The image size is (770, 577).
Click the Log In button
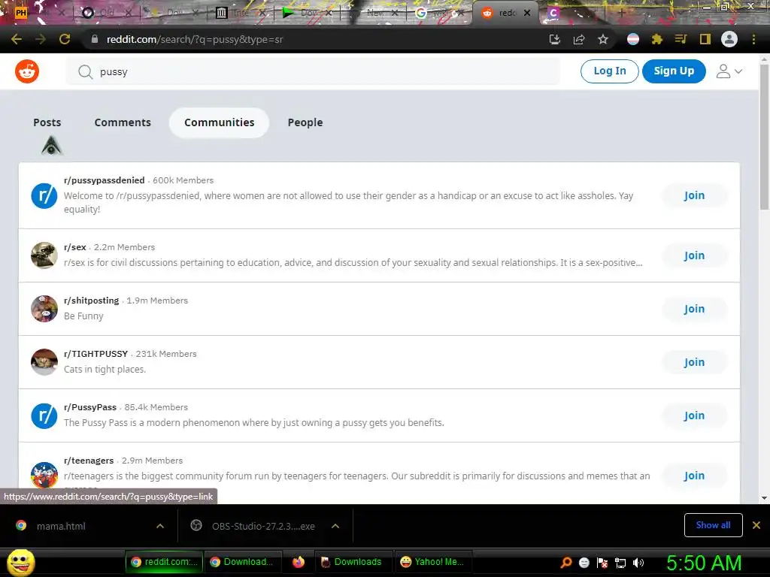pos(609,71)
